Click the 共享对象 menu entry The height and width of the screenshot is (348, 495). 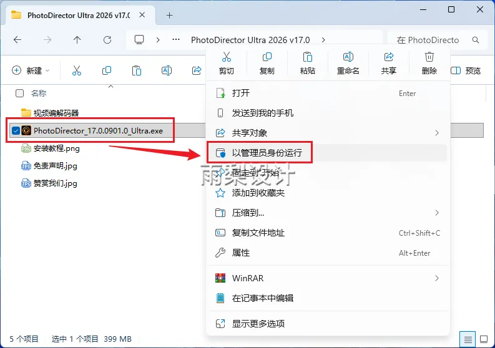[328, 133]
